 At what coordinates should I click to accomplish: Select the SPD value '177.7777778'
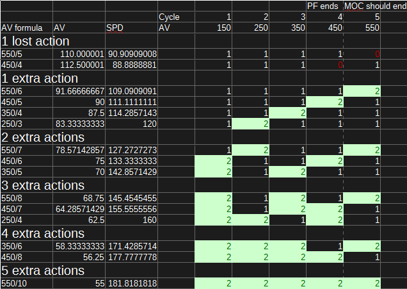[131, 258]
